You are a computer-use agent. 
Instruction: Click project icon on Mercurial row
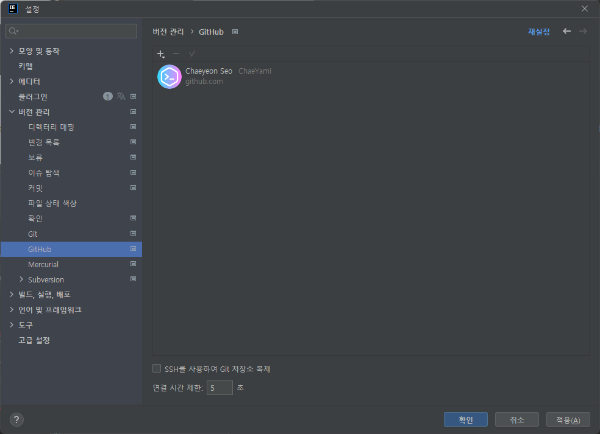point(133,264)
